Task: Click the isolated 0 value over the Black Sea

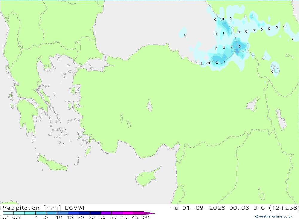Action: [185, 35]
